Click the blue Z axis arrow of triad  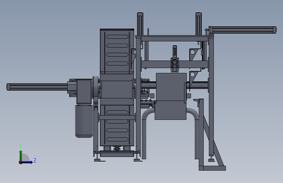coord(27,162)
